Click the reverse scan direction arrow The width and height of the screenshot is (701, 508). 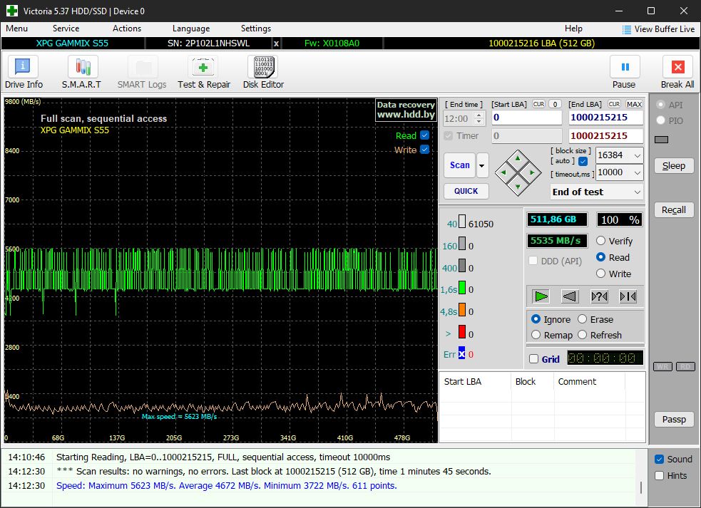pos(570,296)
